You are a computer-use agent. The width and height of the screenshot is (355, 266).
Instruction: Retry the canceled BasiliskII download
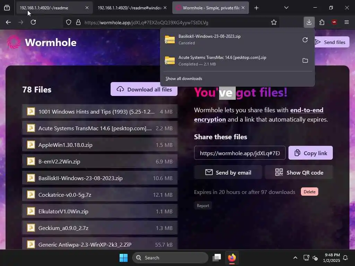pos(305,40)
